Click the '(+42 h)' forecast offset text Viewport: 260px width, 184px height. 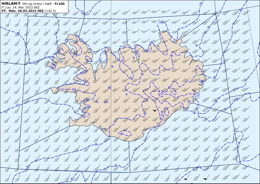(50, 11)
